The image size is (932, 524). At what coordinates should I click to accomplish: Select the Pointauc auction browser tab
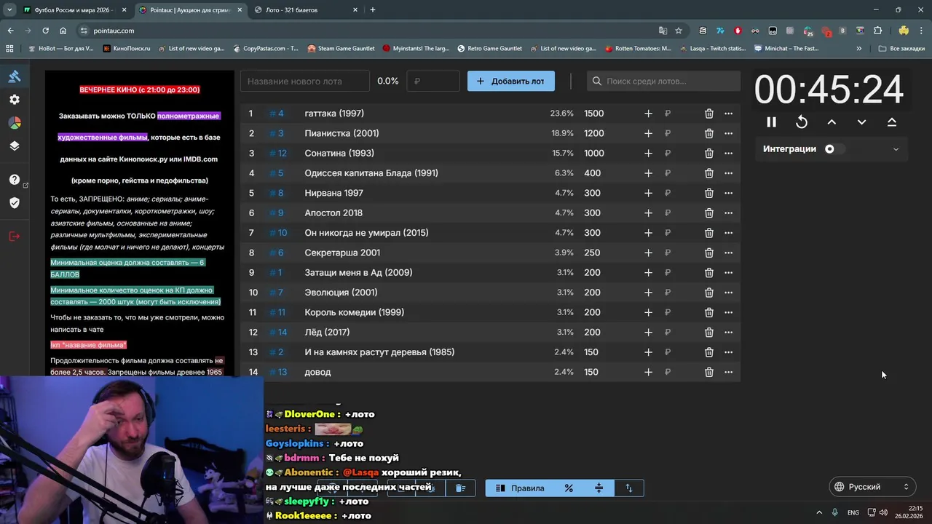pyautogui.click(x=189, y=10)
